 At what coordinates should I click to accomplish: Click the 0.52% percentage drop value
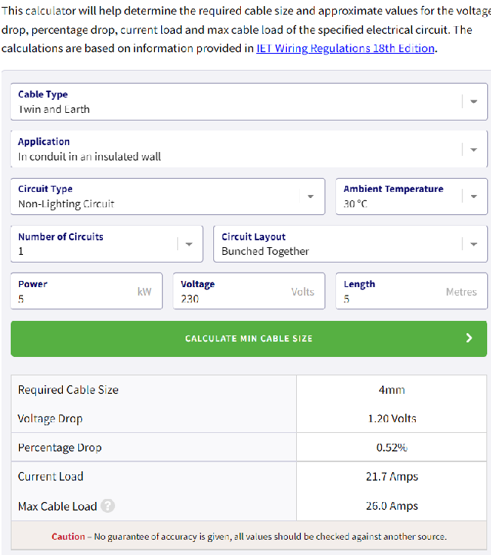click(x=391, y=448)
